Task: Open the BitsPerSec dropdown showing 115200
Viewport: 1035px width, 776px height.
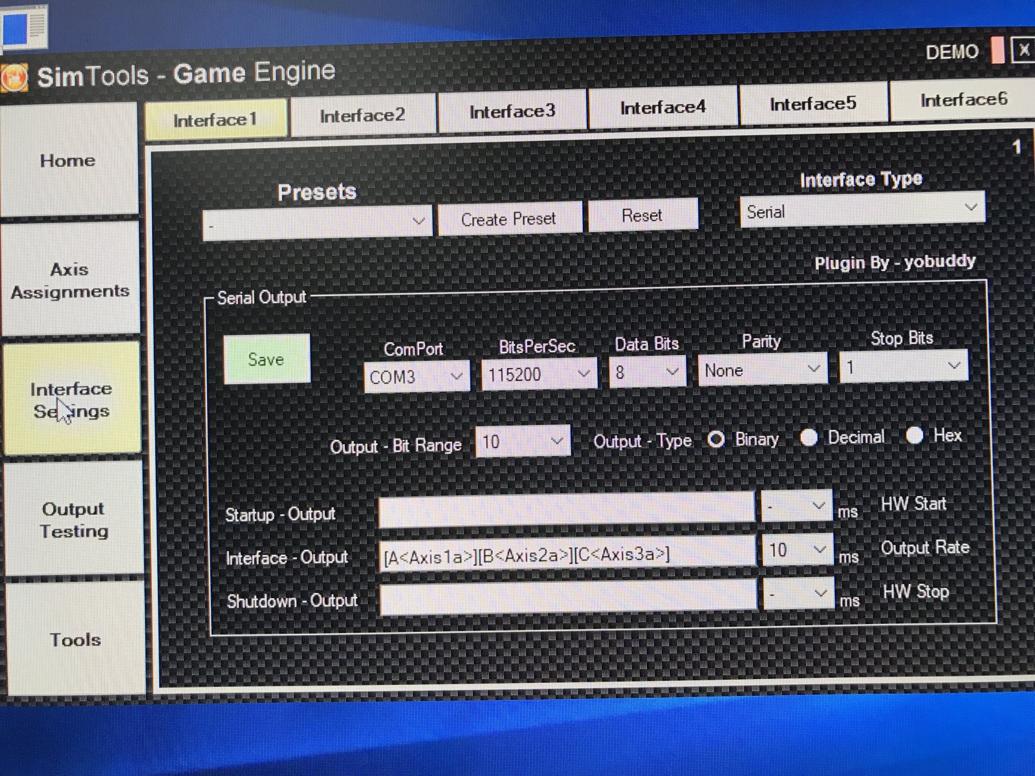Action: [x=539, y=374]
